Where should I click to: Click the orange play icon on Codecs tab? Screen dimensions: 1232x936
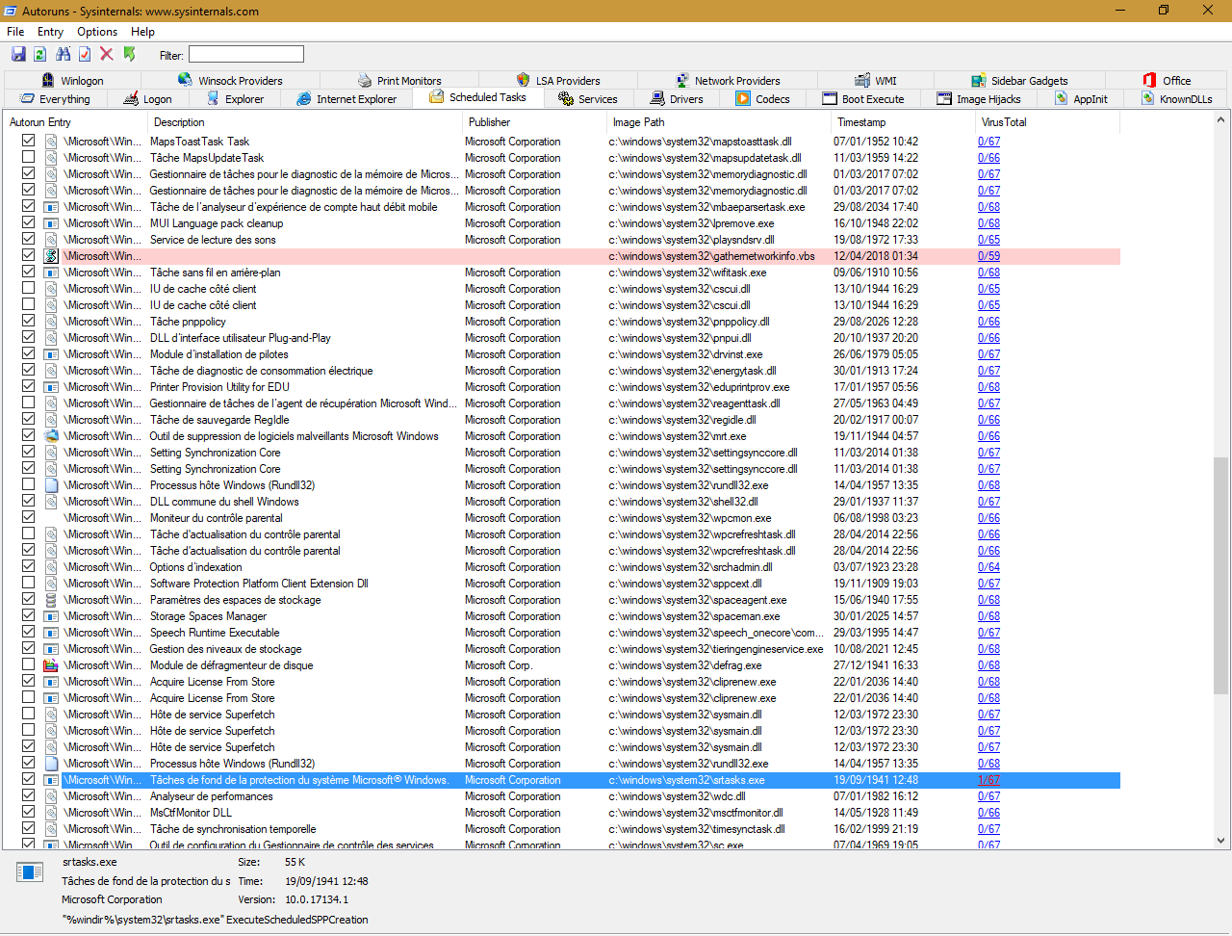click(743, 98)
